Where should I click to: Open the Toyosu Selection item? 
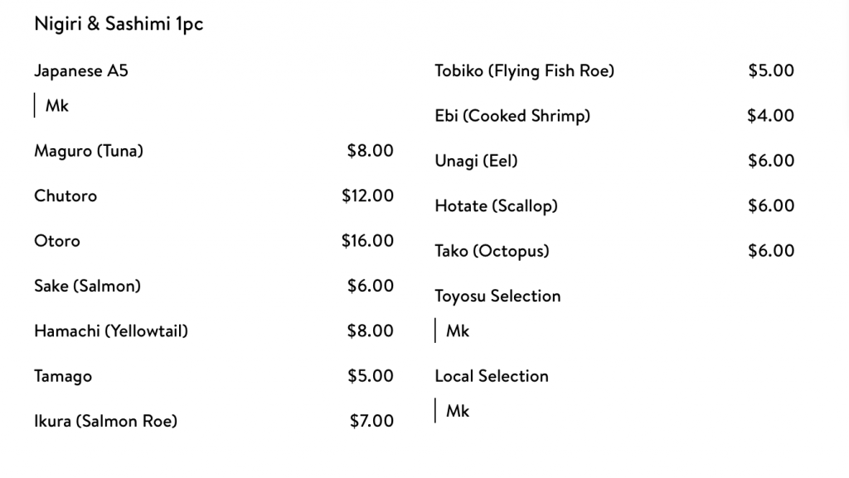point(497,297)
